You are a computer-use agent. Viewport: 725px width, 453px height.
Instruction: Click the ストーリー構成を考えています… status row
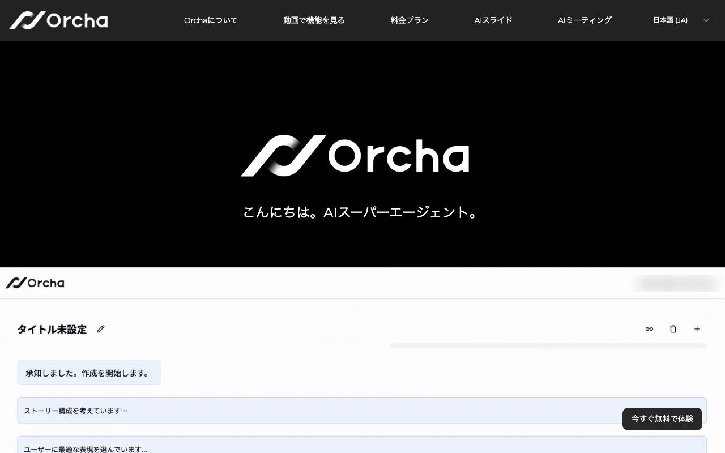[x=362, y=411]
